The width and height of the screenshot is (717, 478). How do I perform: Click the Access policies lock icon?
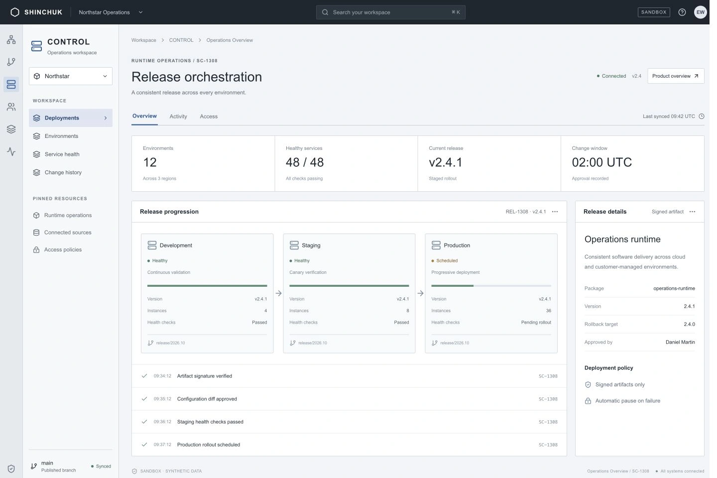click(36, 250)
